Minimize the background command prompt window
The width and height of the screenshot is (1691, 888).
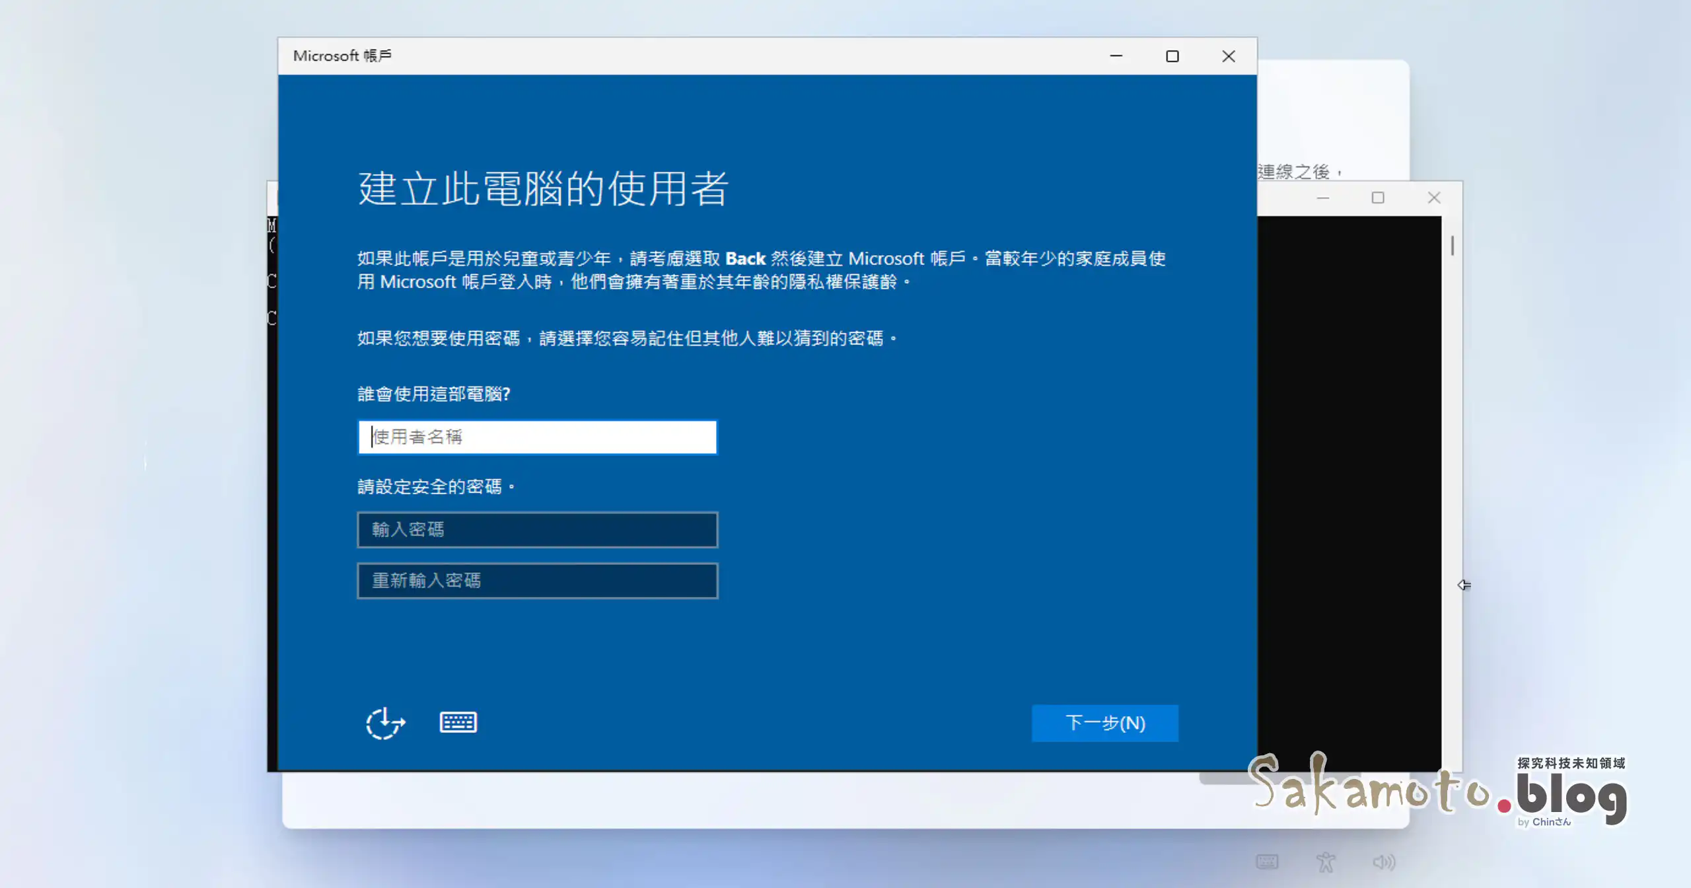click(x=1322, y=197)
